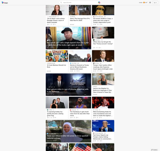Like the dating green flag article

coord(48,118)
